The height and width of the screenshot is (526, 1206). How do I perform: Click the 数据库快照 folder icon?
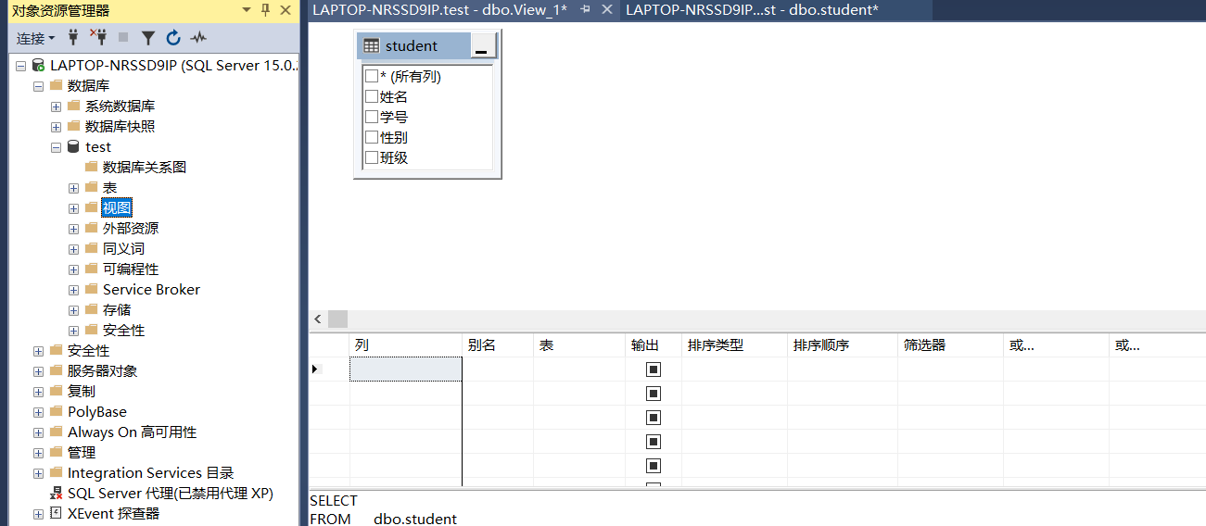[x=73, y=127]
